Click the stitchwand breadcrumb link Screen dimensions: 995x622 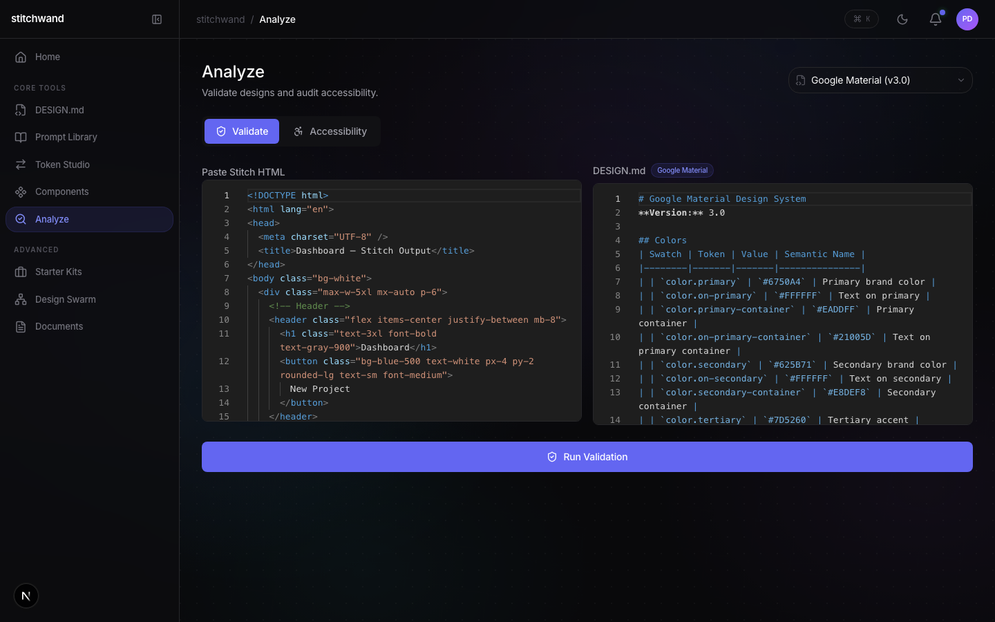tap(220, 19)
